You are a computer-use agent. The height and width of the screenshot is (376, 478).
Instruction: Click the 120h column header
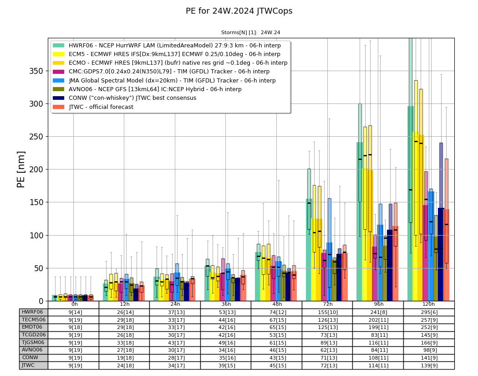point(429,304)
